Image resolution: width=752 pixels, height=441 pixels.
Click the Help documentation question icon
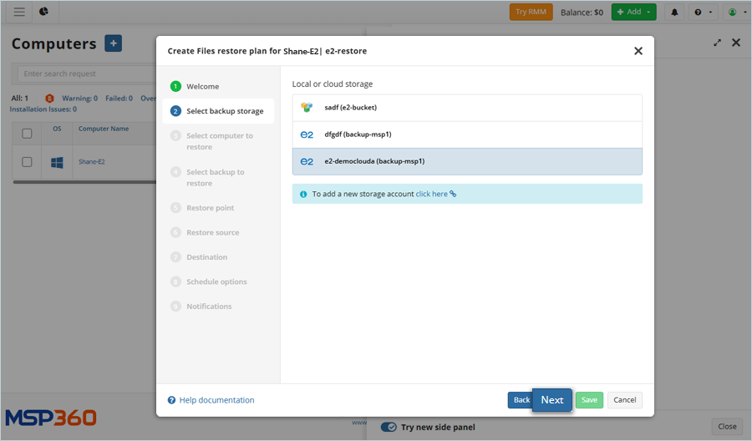(171, 400)
